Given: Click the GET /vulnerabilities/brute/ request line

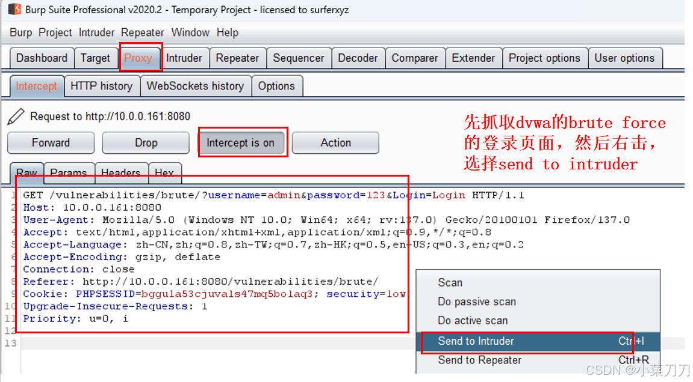Looking at the screenshot, I should [x=273, y=195].
